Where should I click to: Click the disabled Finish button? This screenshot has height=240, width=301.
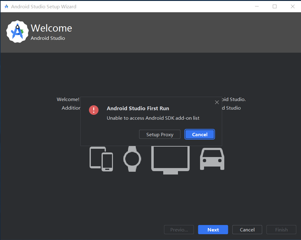pos(281,230)
